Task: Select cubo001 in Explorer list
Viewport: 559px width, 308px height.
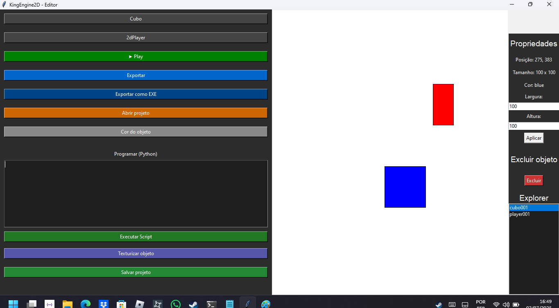Action: tap(534, 208)
